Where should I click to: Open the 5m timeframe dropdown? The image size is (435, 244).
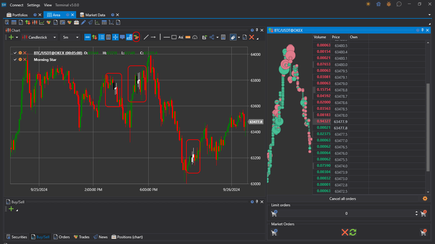[70, 37]
